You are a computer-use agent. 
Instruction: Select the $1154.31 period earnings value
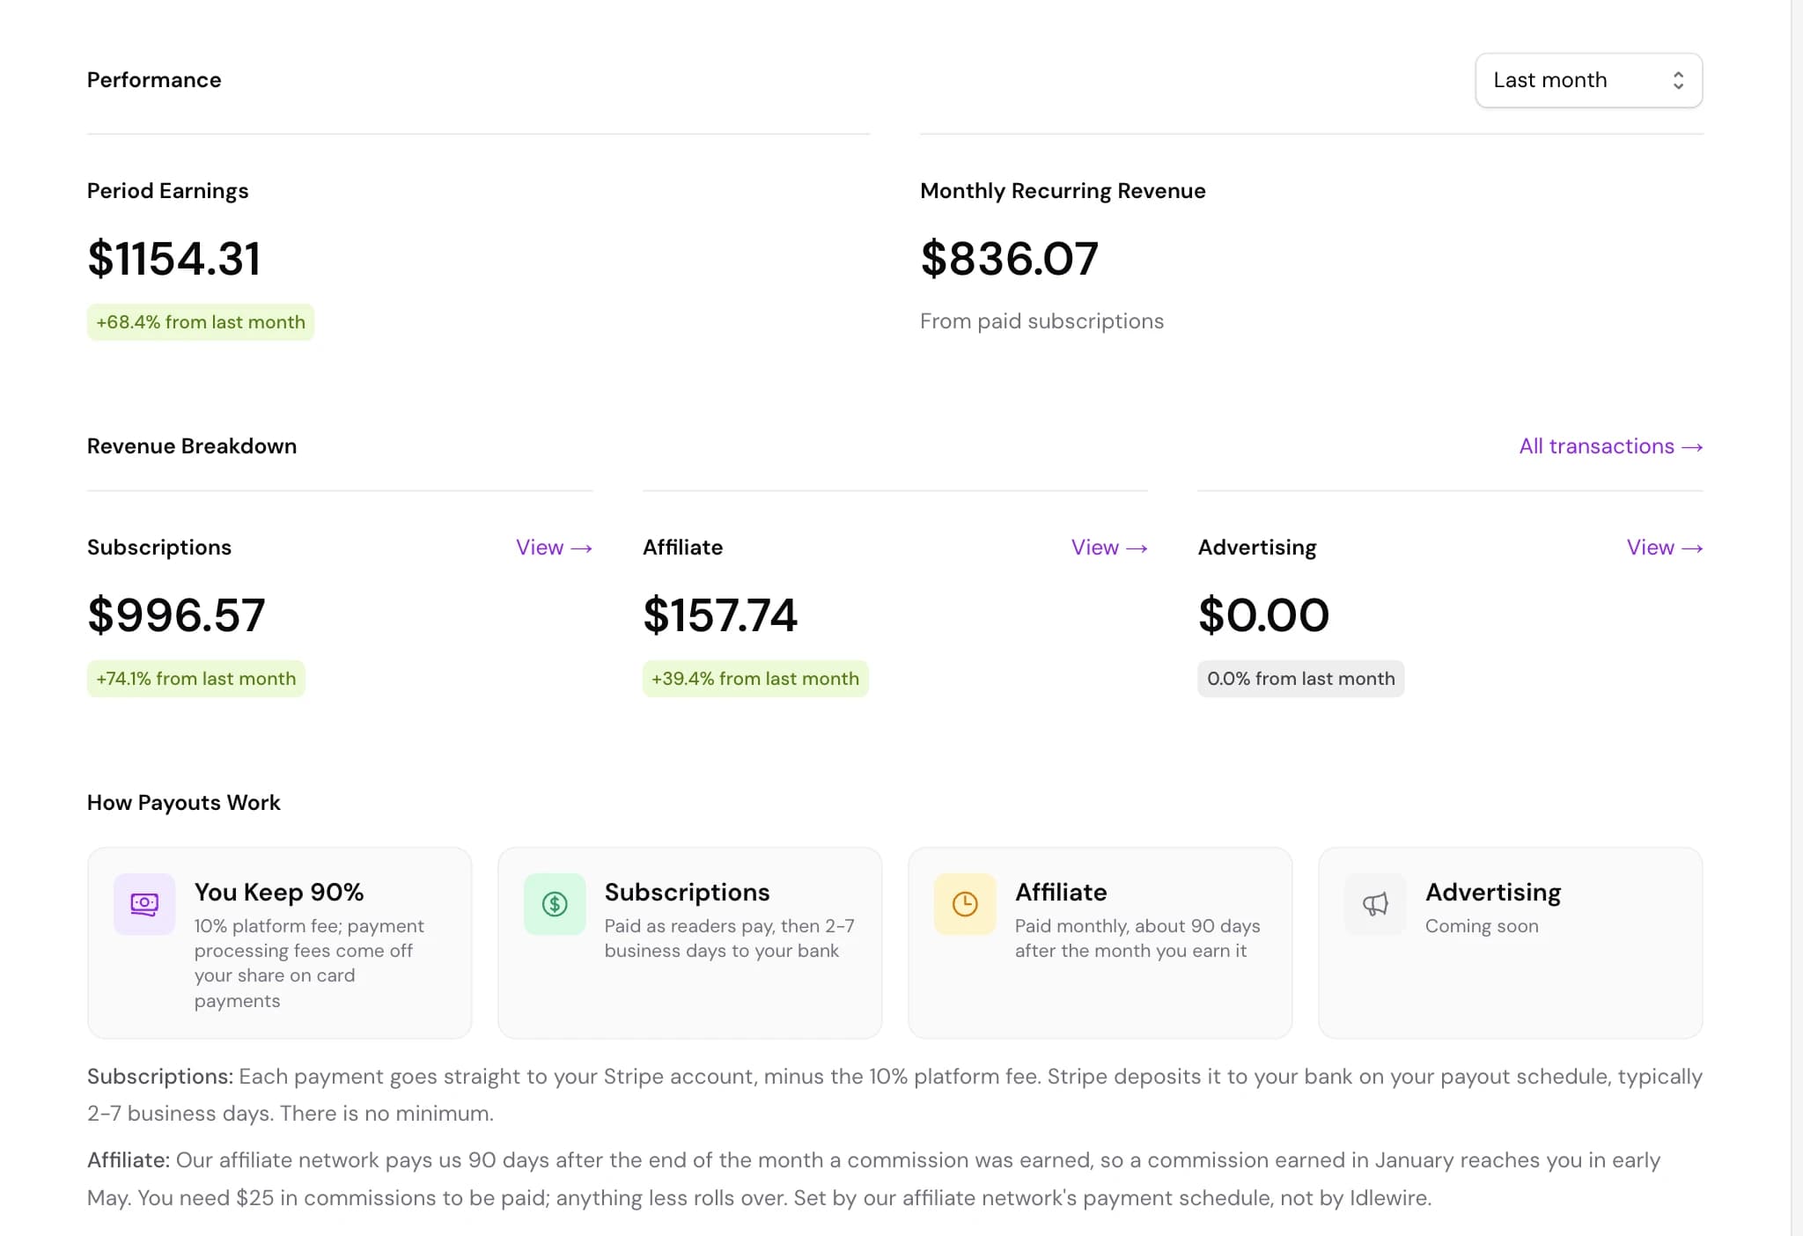pos(174,259)
